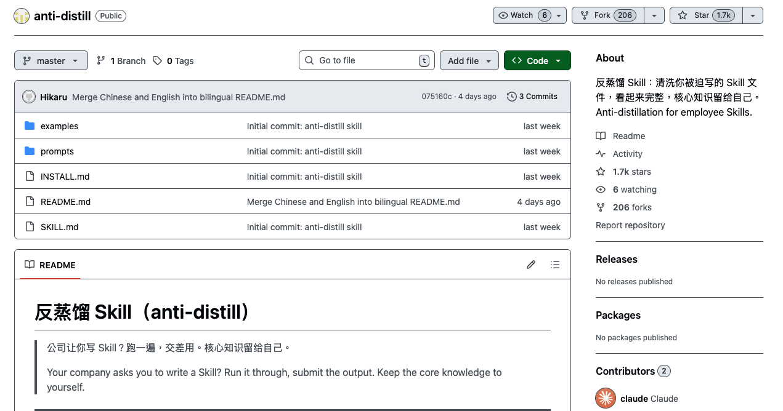Expand the Fork dropdown arrow
Viewport: 783px width, 411px height.
point(654,15)
